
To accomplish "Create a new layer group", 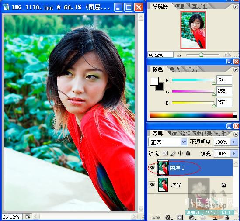I will pos(203,218).
